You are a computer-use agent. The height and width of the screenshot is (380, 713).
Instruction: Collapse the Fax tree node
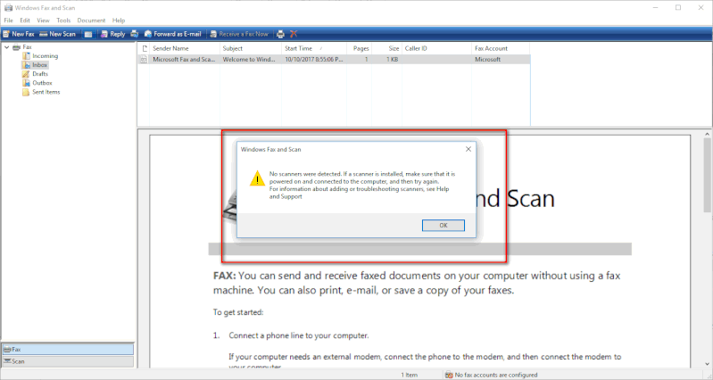[6, 46]
